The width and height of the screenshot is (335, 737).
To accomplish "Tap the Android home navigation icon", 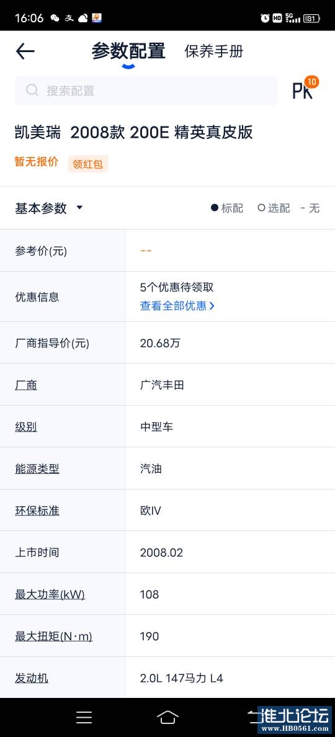I will coord(167,717).
